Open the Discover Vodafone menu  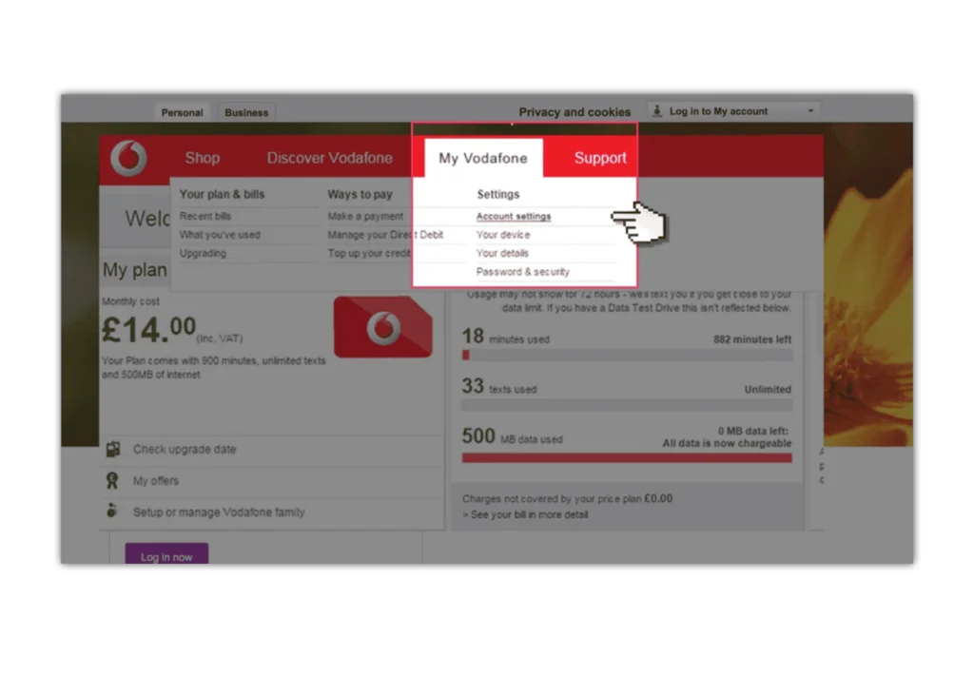pyautogui.click(x=330, y=158)
